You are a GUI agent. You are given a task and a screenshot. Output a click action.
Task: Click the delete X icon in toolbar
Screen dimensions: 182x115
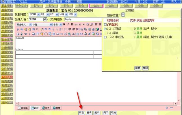tap(37, 29)
